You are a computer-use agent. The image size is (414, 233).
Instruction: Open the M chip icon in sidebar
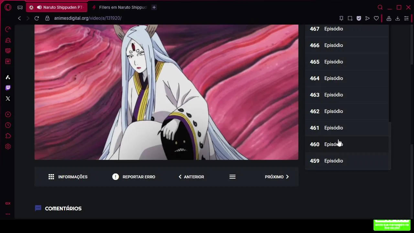coord(8,61)
